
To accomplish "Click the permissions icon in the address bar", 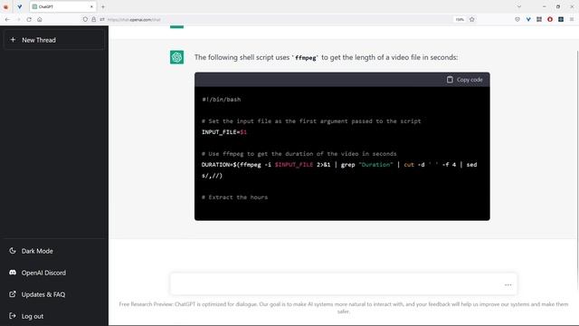I will click(102, 19).
